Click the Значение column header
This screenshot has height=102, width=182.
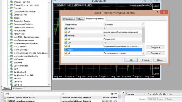point(122,25)
